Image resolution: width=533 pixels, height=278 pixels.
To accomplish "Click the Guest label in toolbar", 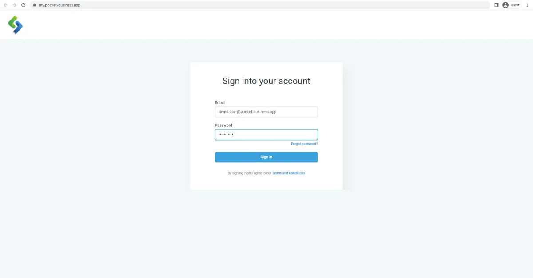I will point(515,5).
